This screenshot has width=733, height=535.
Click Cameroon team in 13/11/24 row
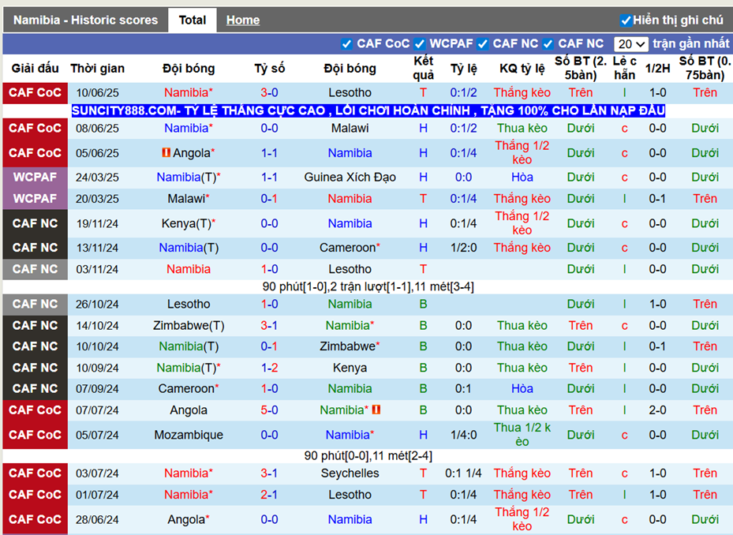pos(350,248)
